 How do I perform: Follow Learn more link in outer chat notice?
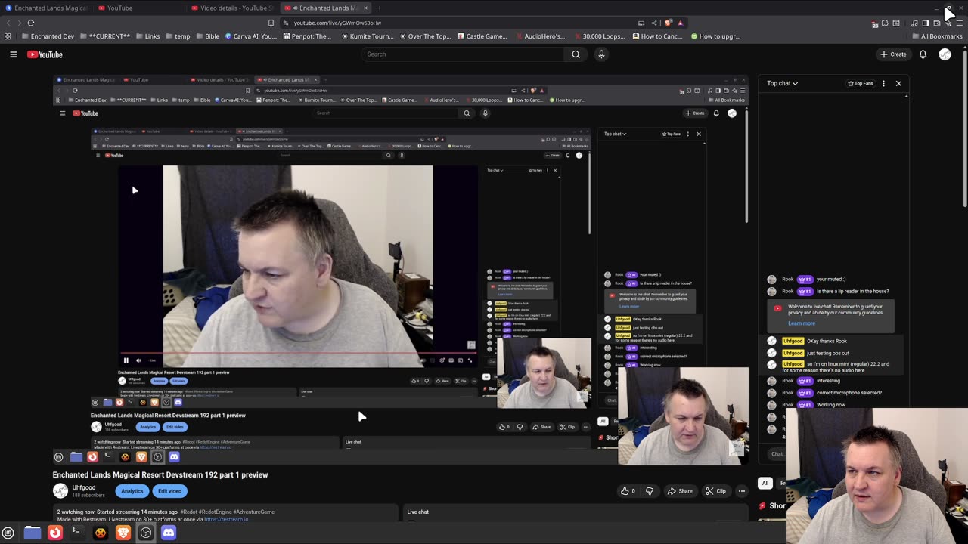click(x=801, y=323)
